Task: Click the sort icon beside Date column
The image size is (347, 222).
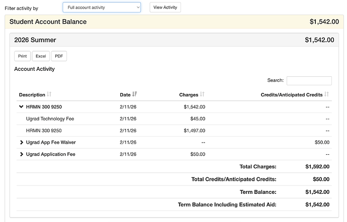Action: [135, 94]
